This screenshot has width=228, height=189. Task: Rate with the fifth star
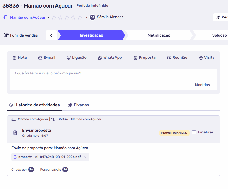[x=80, y=18]
